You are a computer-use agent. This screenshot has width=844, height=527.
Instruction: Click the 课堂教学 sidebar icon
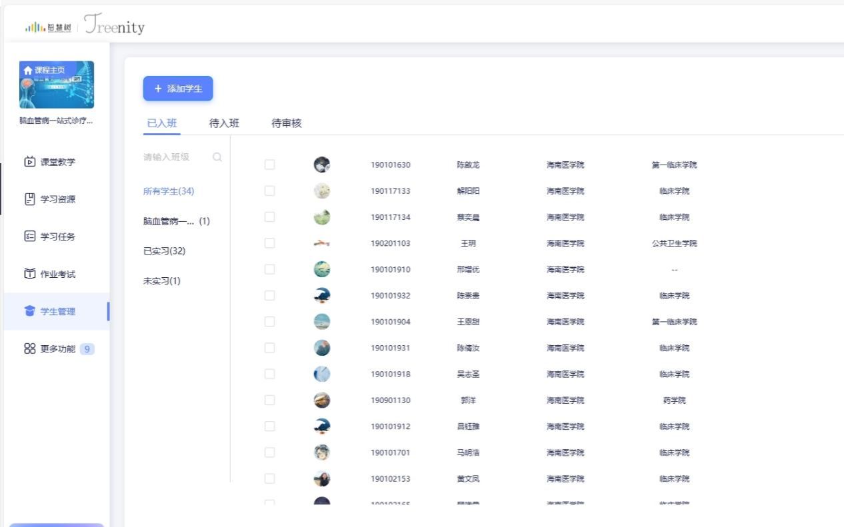tap(30, 162)
